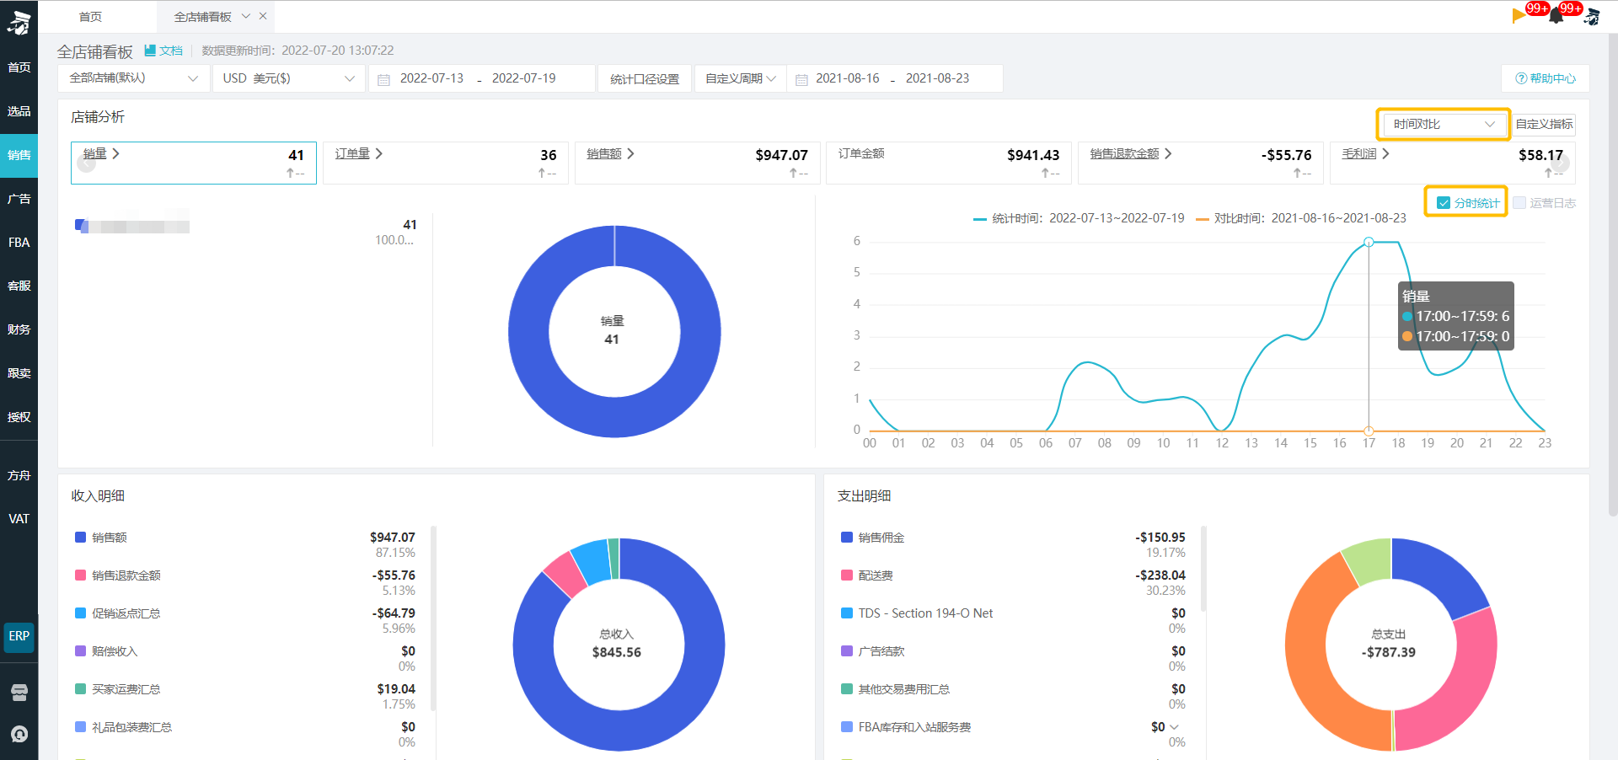Click the store icon in sidebar bottom
Viewport: 1618px width, 760px height.
click(x=19, y=693)
